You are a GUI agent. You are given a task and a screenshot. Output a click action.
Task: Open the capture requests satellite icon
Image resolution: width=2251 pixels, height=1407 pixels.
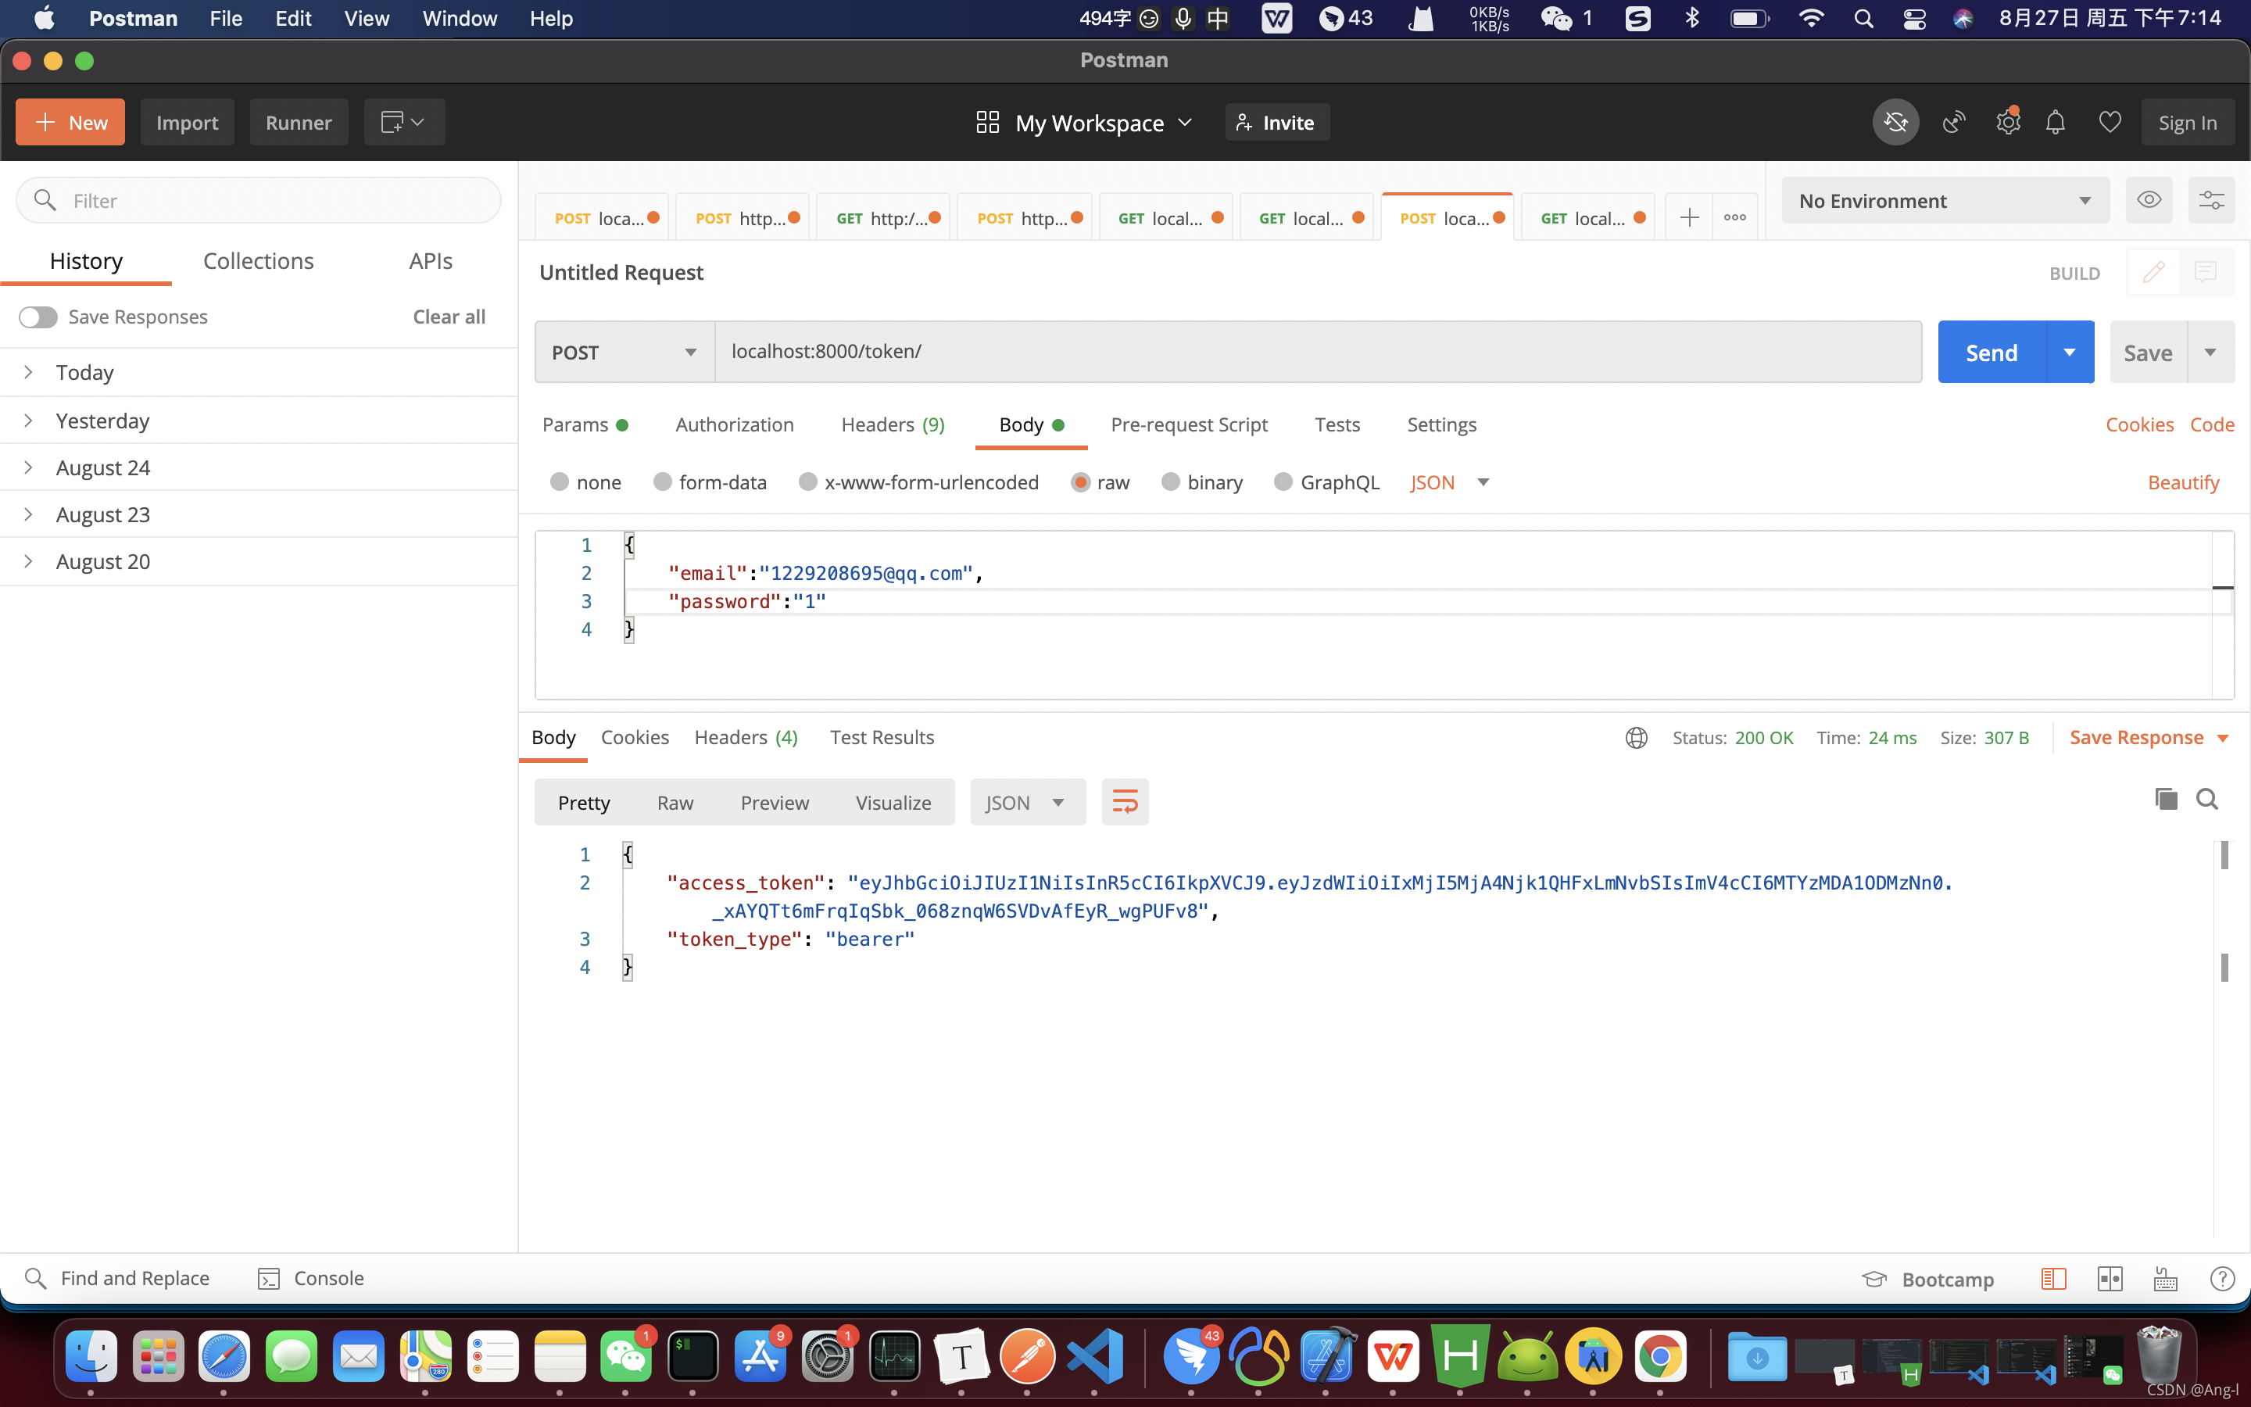click(1953, 122)
